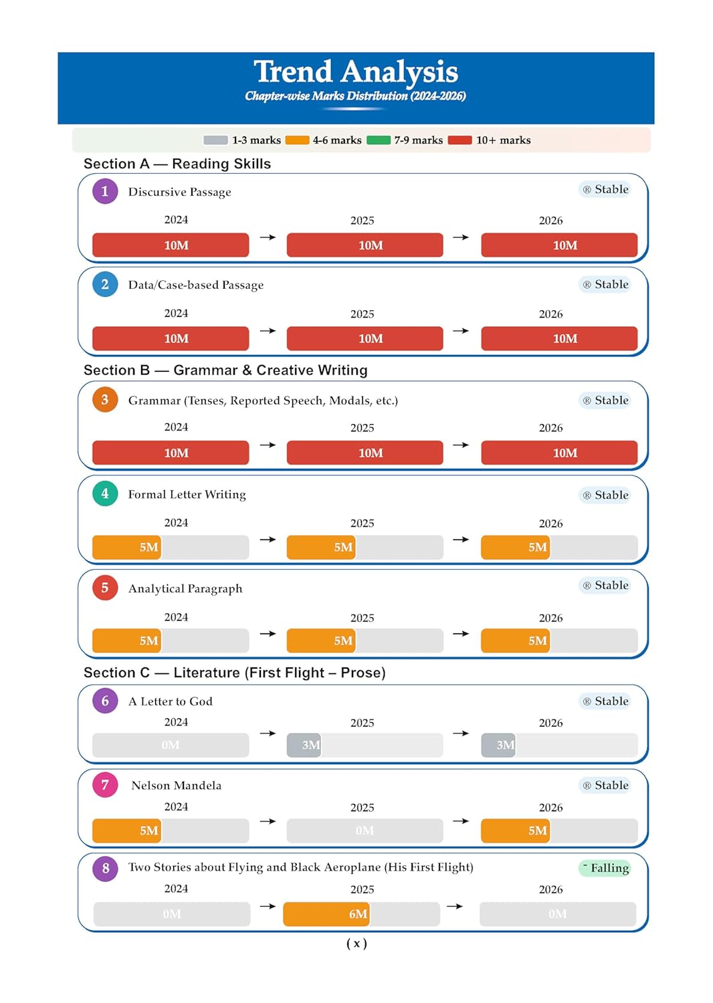The width and height of the screenshot is (713, 1003).
Task: Click the purple number 6 circle icon
Action: tap(105, 701)
